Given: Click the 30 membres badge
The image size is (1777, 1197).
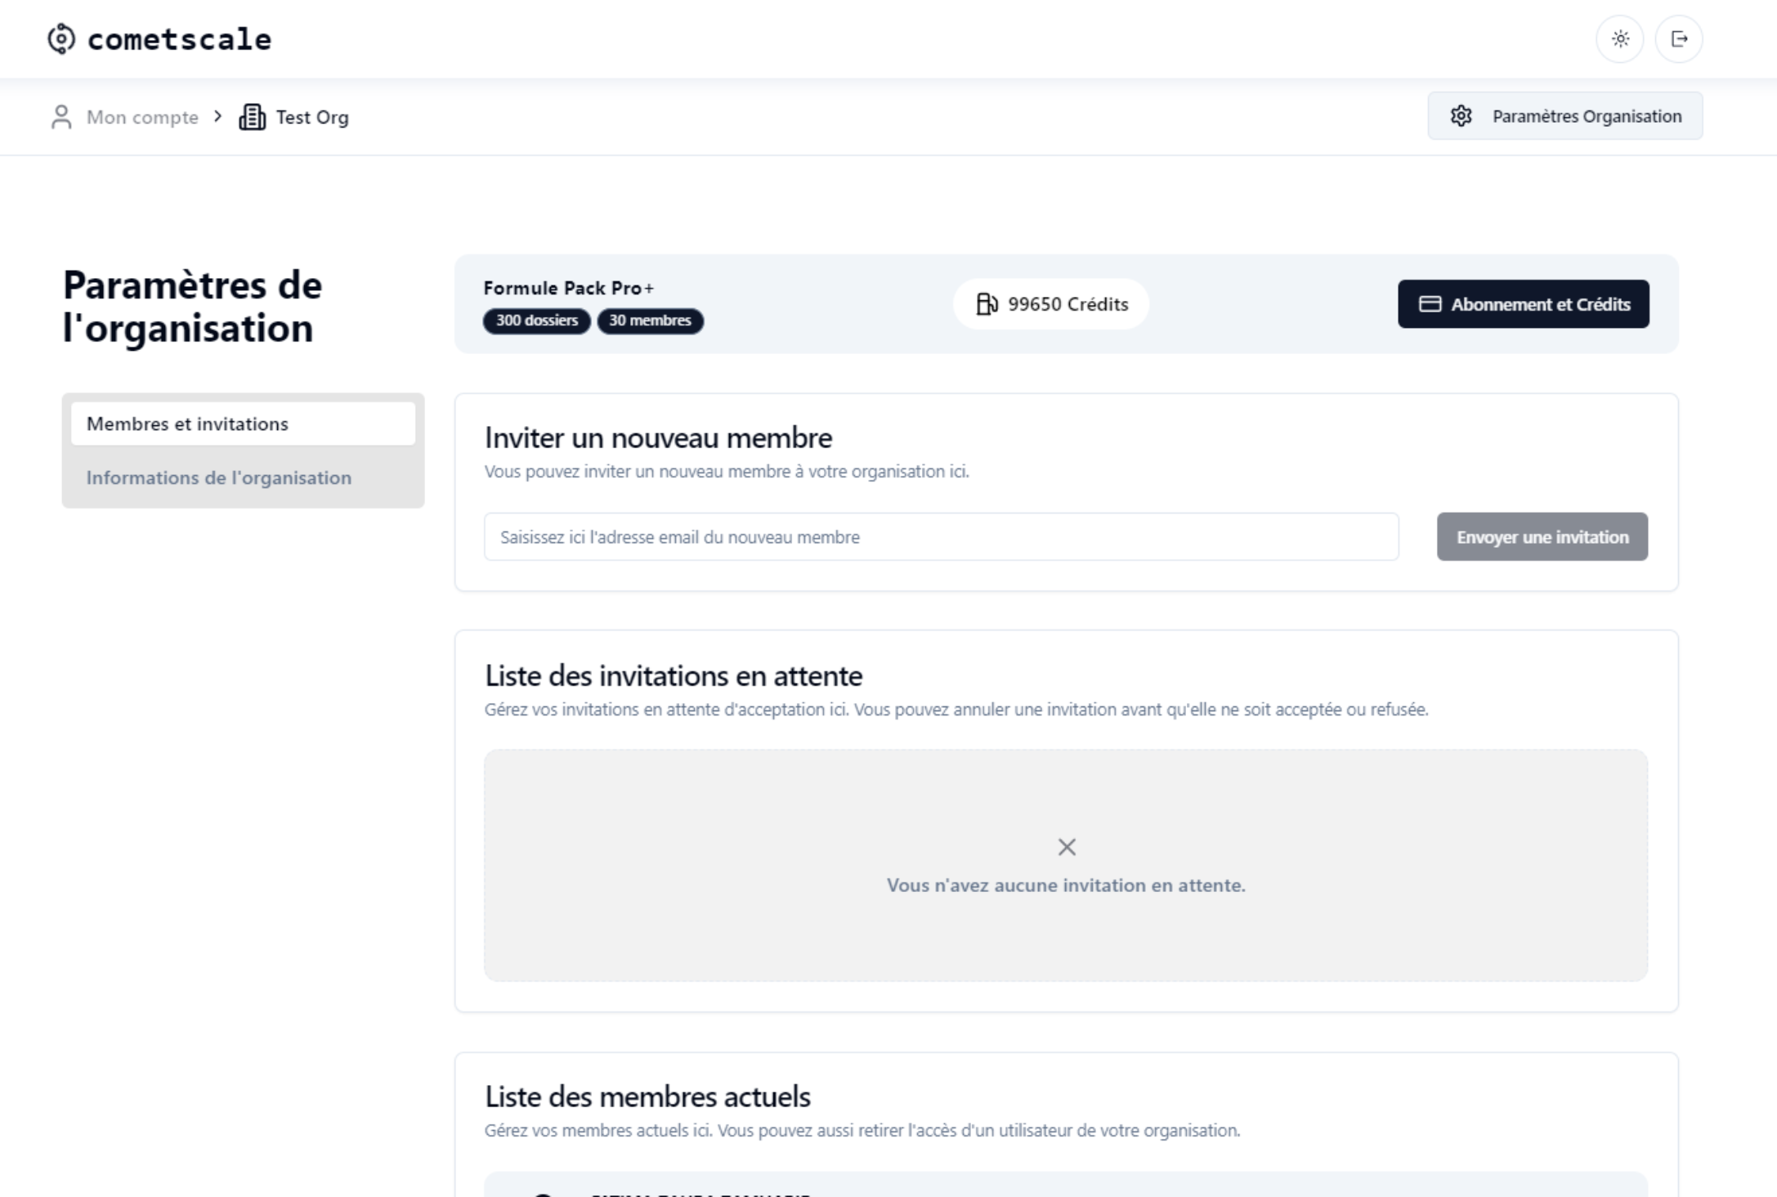Looking at the screenshot, I should click(650, 321).
